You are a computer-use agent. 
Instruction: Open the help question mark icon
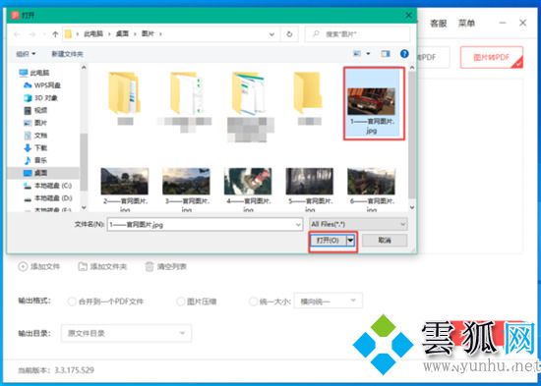pyautogui.click(x=404, y=54)
